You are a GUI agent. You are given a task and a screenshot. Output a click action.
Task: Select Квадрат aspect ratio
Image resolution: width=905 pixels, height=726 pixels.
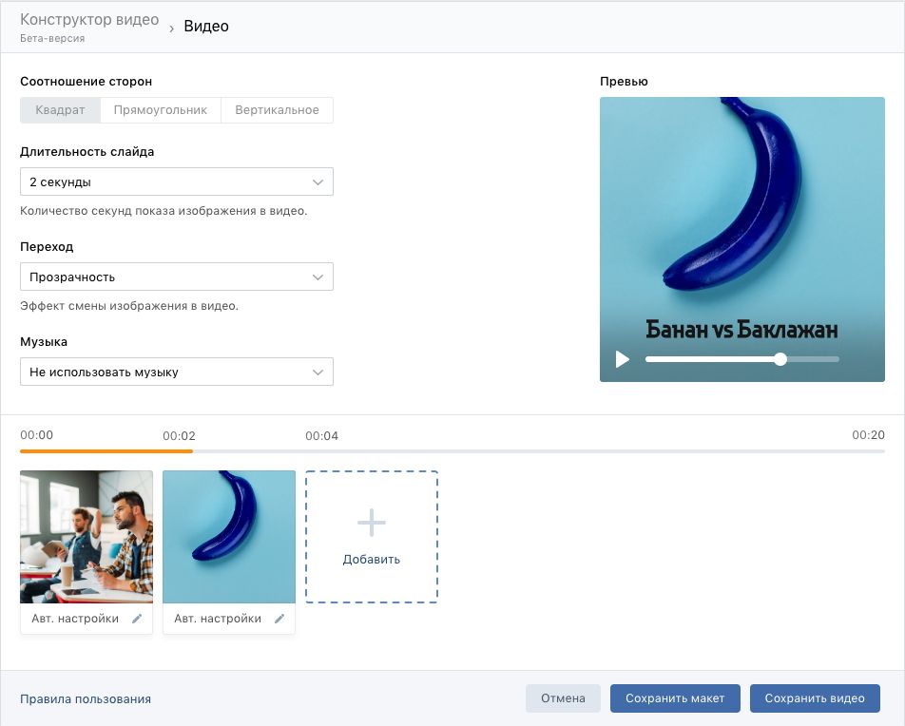coord(61,110)
